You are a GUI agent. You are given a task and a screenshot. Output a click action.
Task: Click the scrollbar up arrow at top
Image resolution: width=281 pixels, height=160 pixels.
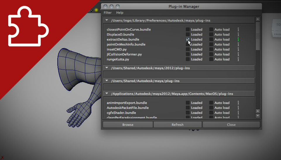point(258,19)
